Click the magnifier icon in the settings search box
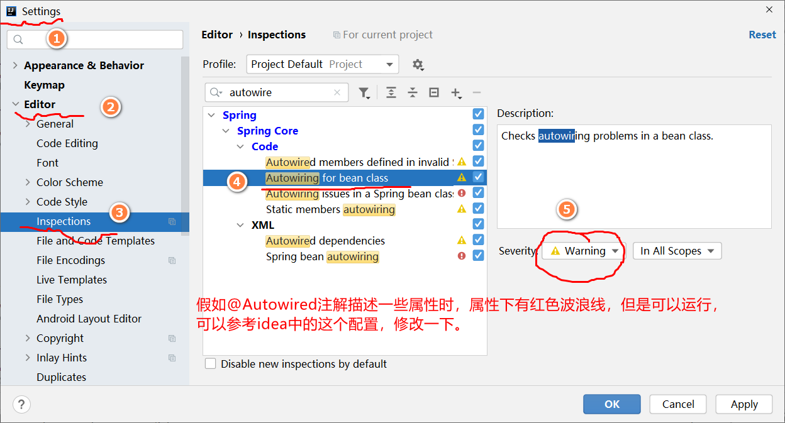 coord(18,40)
